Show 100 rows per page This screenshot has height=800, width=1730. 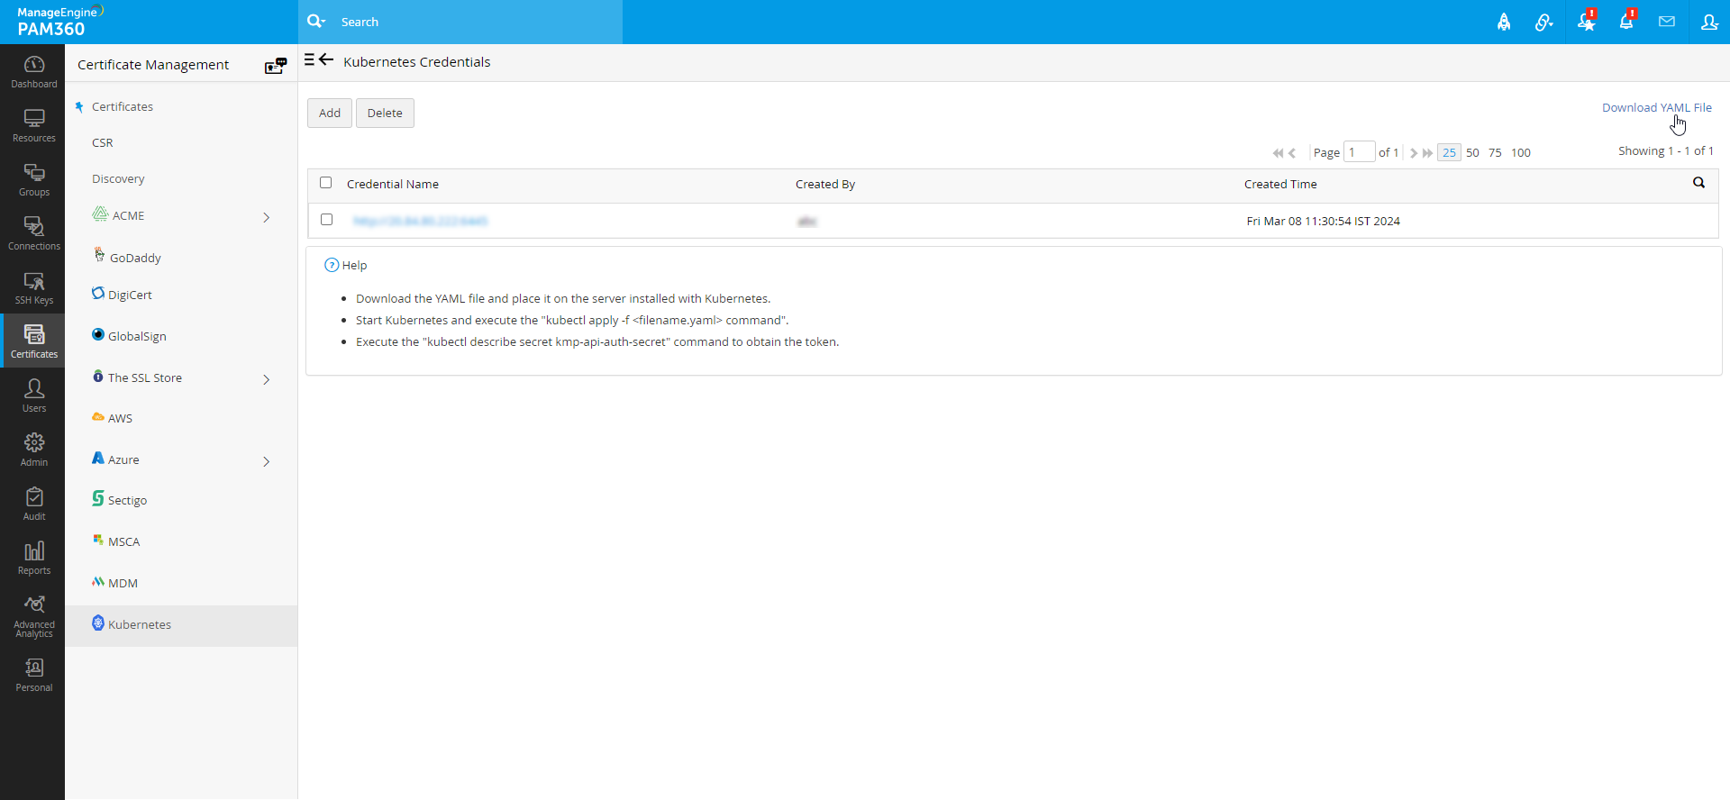coord(1521,152)
